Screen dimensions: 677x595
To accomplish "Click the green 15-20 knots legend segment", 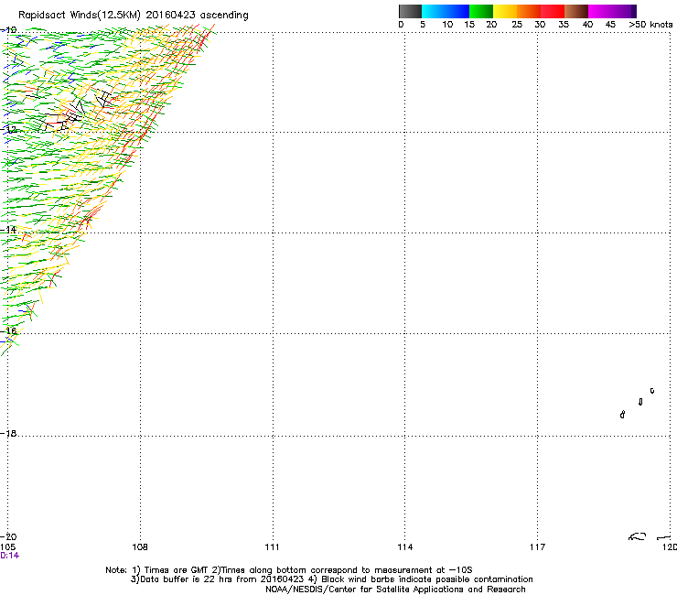I will coord(481,11).
